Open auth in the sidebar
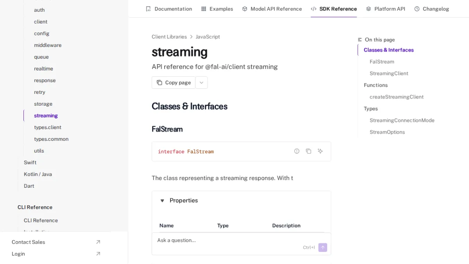 39,10
